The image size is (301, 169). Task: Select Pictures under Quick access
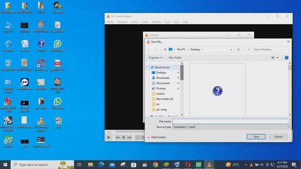pyautogui.click(x=161, y=89)
